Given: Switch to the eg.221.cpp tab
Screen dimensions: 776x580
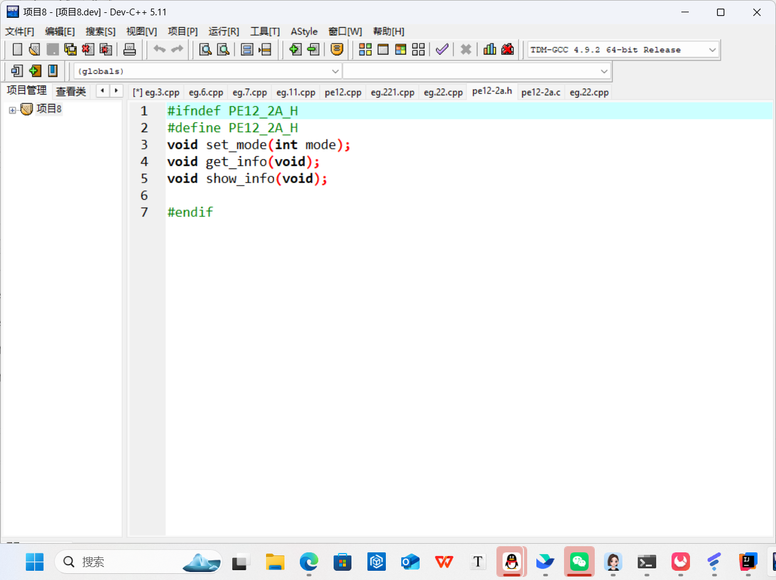Looking at the screenshot, I should [x=392, y=92].
